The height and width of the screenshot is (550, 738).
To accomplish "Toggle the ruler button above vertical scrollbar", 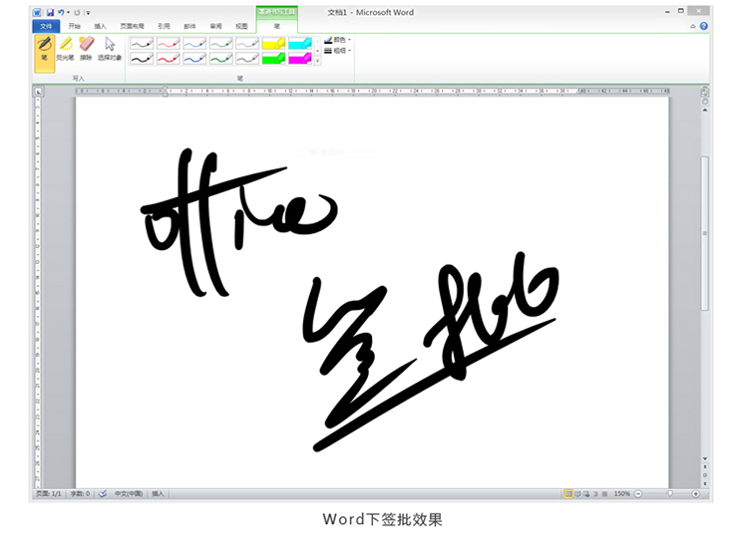I will point(704,92).
